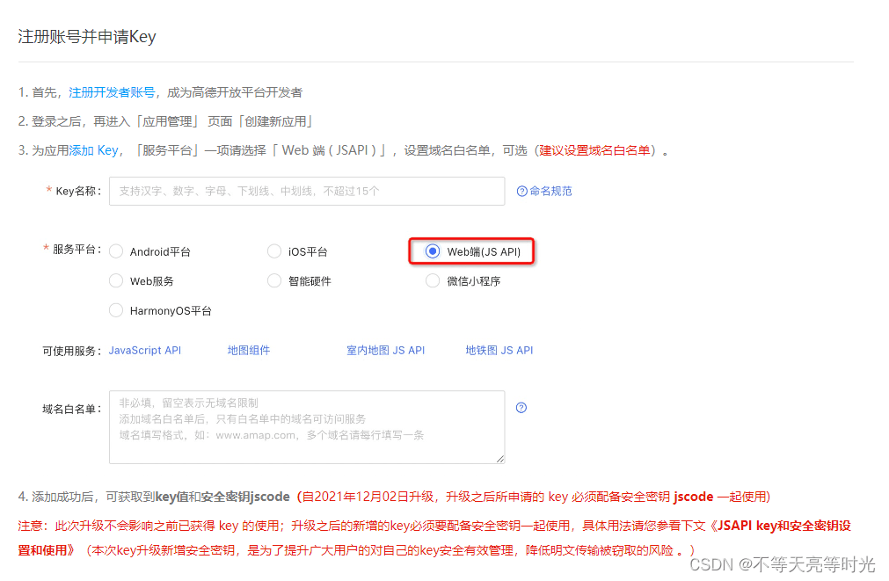The image size is (889, 581).
Task: Click the bold key值和安全密钥jscode text
Action: click(x=222, y=497)
